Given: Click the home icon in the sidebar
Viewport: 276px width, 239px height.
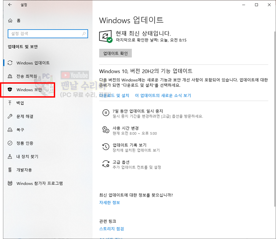Looking at the screenshot, I should pos(10,21).
